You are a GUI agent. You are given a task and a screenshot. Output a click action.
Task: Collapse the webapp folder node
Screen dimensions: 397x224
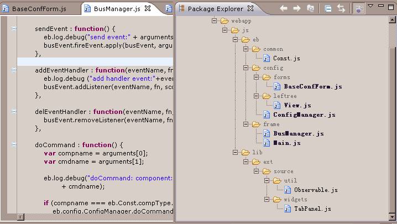click(x=214, y=20)
